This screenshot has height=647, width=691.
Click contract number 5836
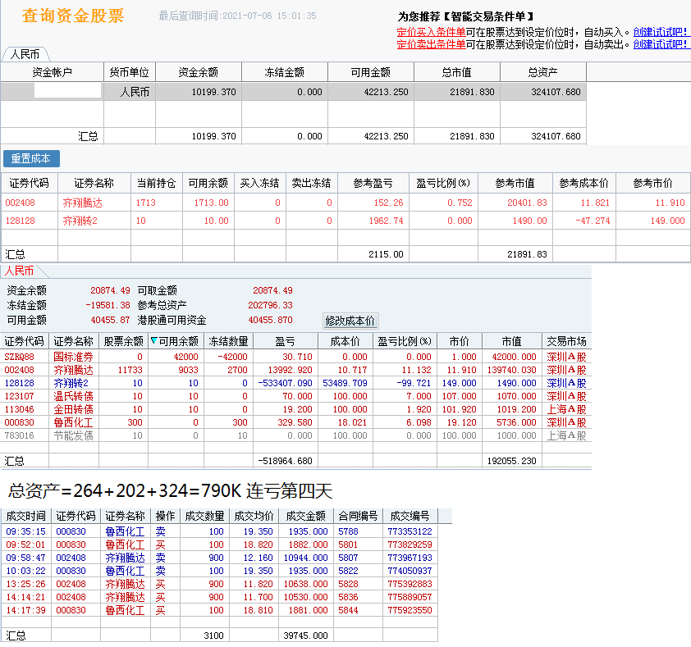pos(348,597)
